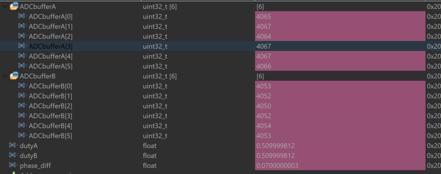The height and width of the screenshot is (174, 441).
Task: Click the variable icon beside ADCbufferA[3]
Action: click(23, 46)
